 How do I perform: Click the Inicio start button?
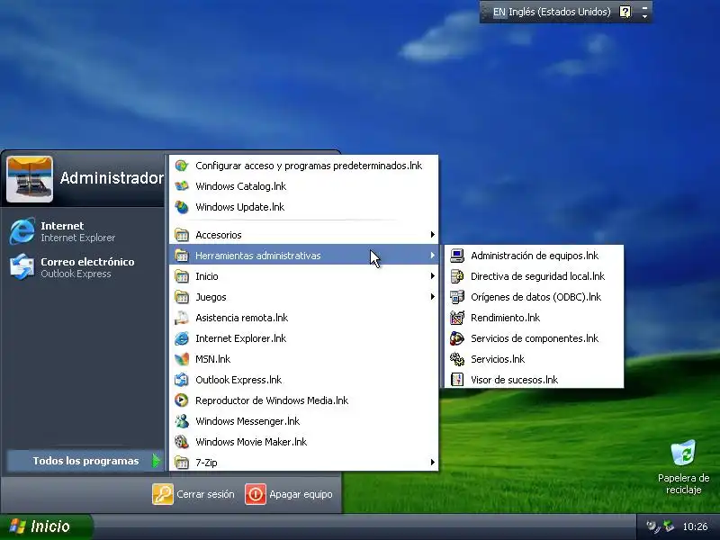tap(46, 526)
